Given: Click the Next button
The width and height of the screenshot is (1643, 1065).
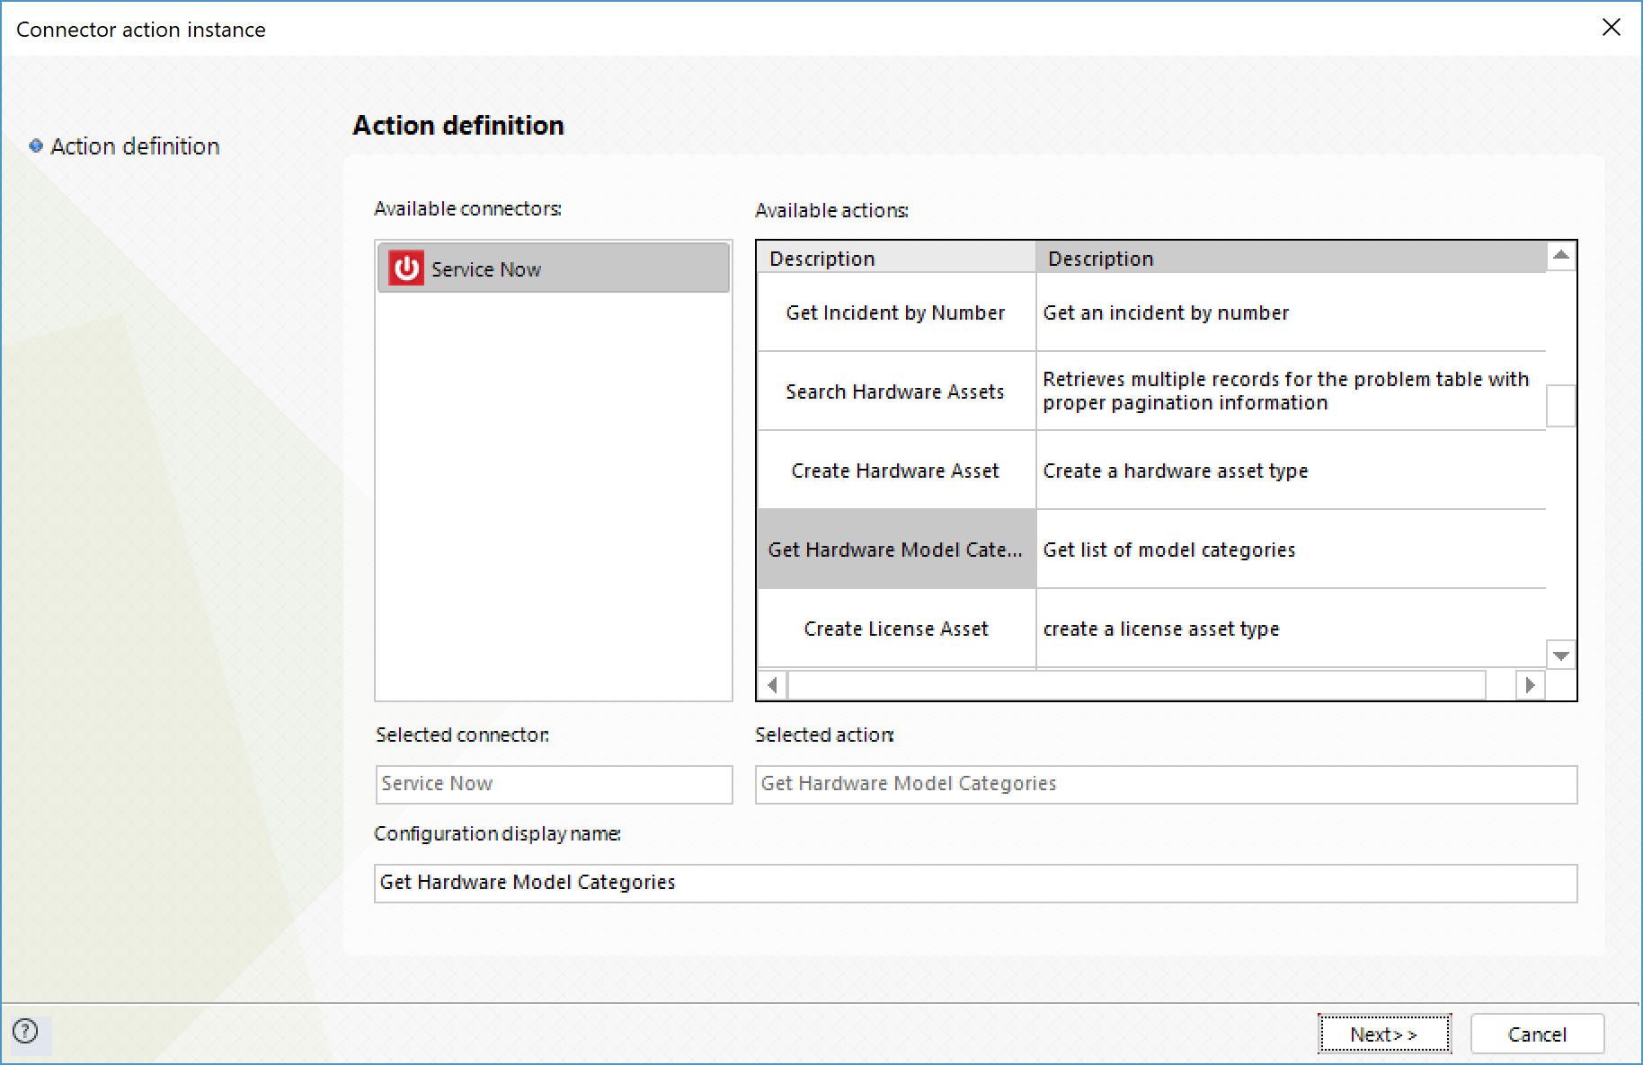Looking at the screenshot, I should (x=1384, y=1034).
